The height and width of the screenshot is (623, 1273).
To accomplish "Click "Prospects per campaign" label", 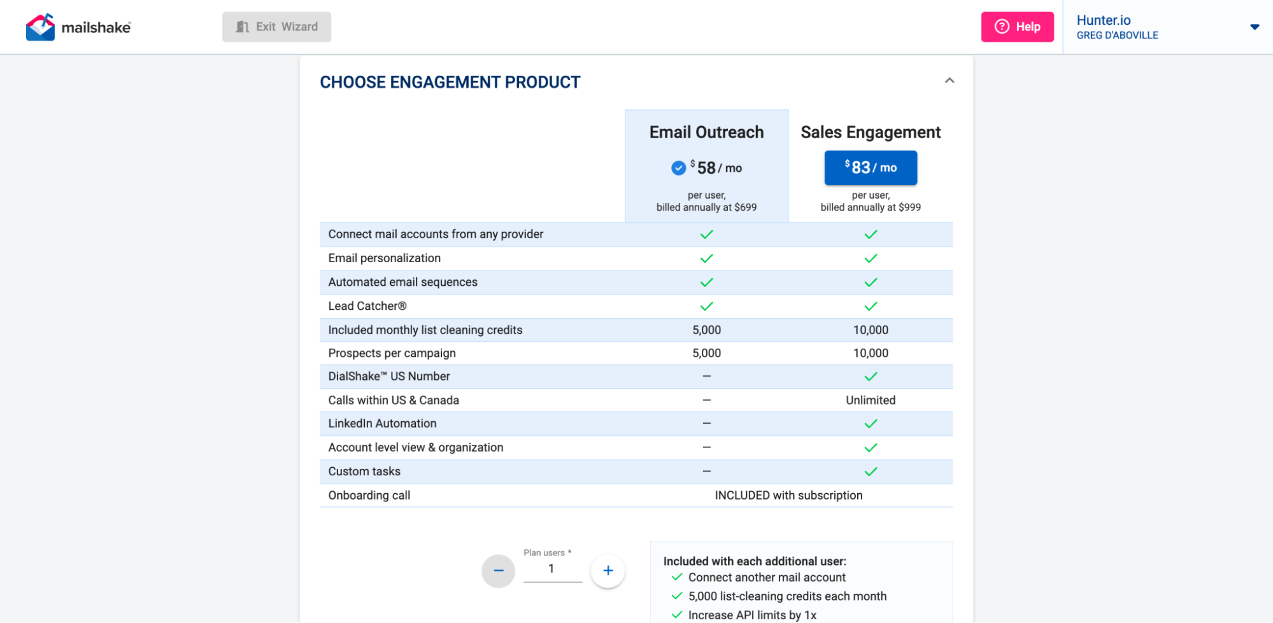I will pyautogui.click(x=392, y=353).
